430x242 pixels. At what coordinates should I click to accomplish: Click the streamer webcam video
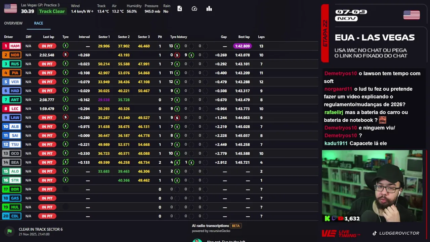(372, 186)
